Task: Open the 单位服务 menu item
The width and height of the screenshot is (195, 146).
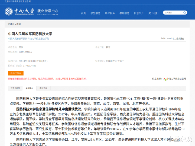Action: (x=110, y=13)
